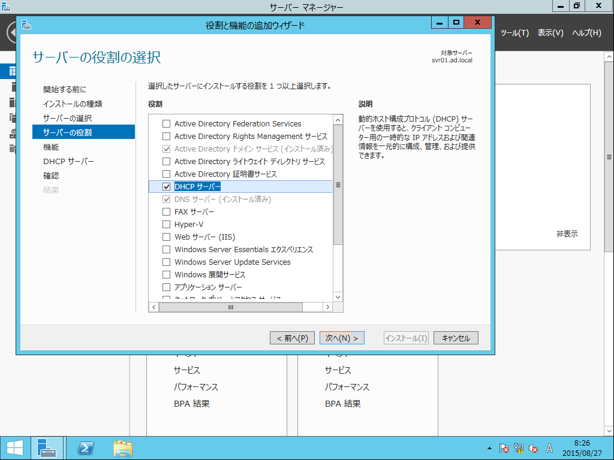Click left BPA 結果 in Server Manager
The image size is (614, 460).
[x=191, y=404]
